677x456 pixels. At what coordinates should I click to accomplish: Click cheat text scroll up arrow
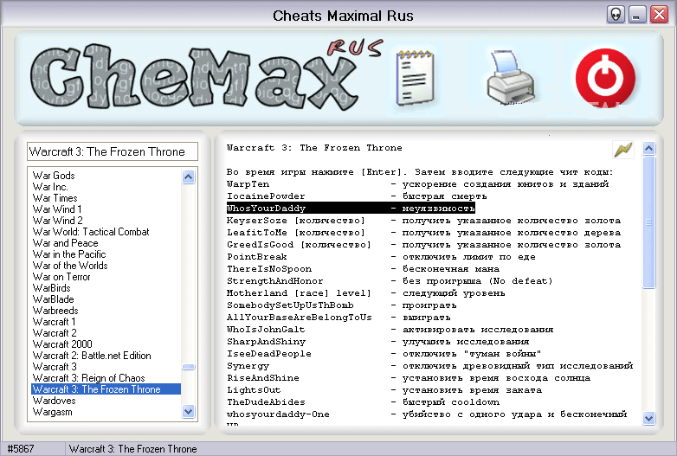[649, 149]
